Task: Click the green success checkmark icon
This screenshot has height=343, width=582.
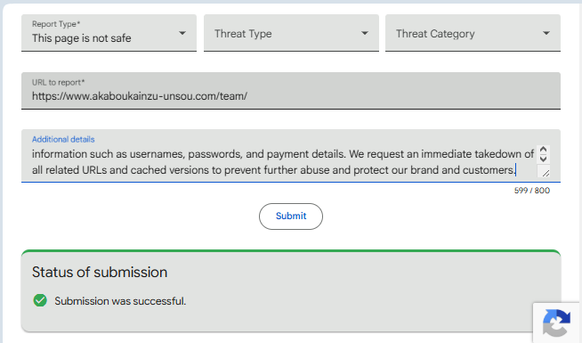Action: coord(40,300)
